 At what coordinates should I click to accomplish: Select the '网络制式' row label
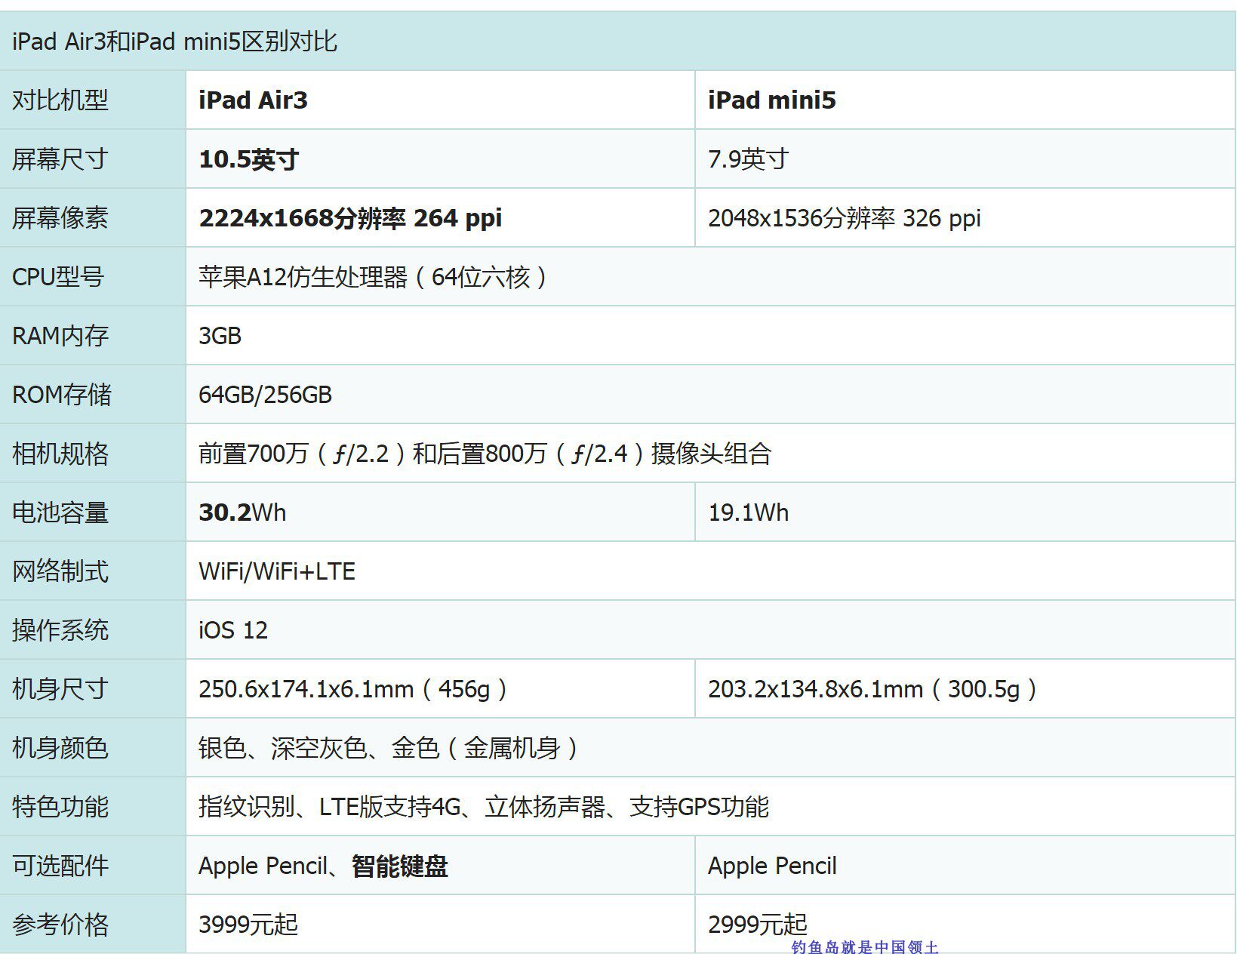point(60,571)
